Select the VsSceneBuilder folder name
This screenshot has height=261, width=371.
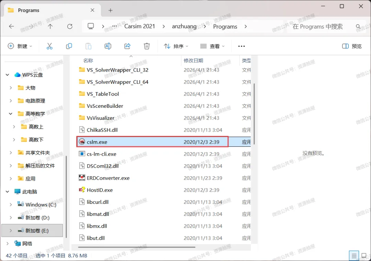tap(105, 106)
